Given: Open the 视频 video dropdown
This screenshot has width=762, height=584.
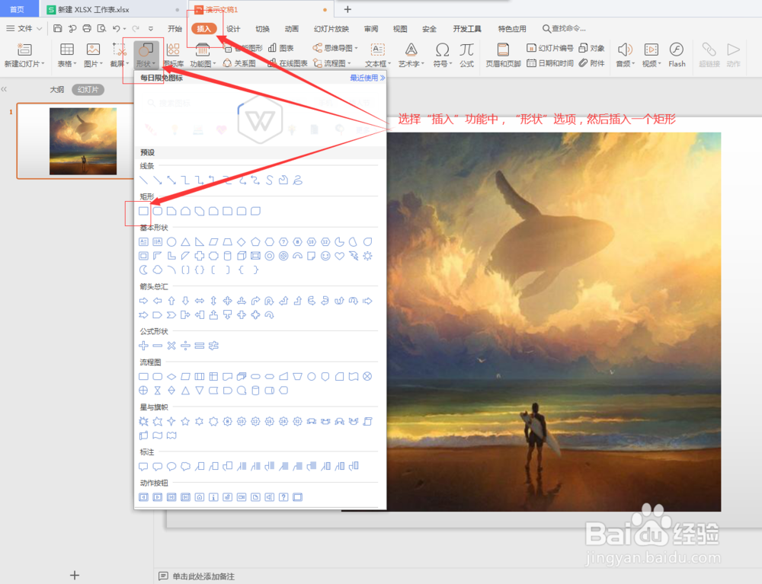Looking at the screenshot, I should (652, 55).
